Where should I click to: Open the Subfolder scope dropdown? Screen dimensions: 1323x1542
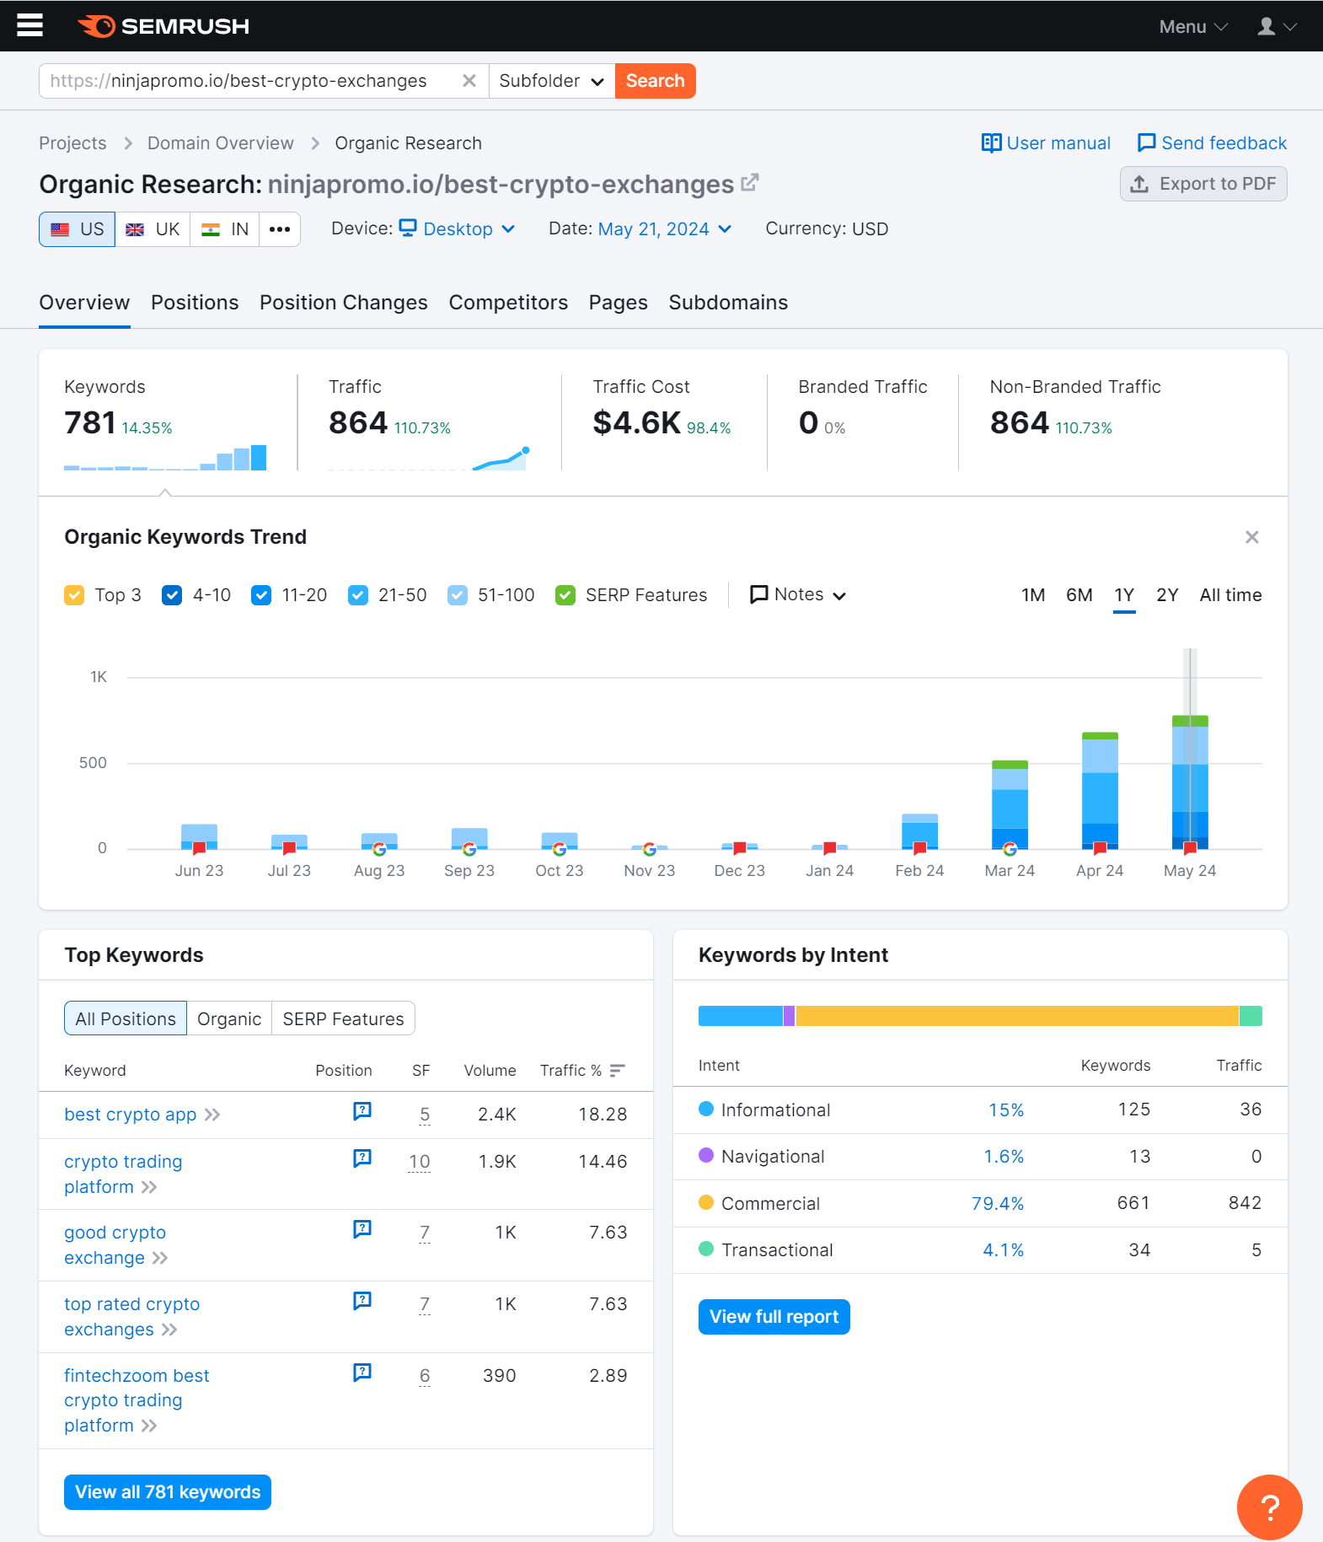[x=552, y=81]
